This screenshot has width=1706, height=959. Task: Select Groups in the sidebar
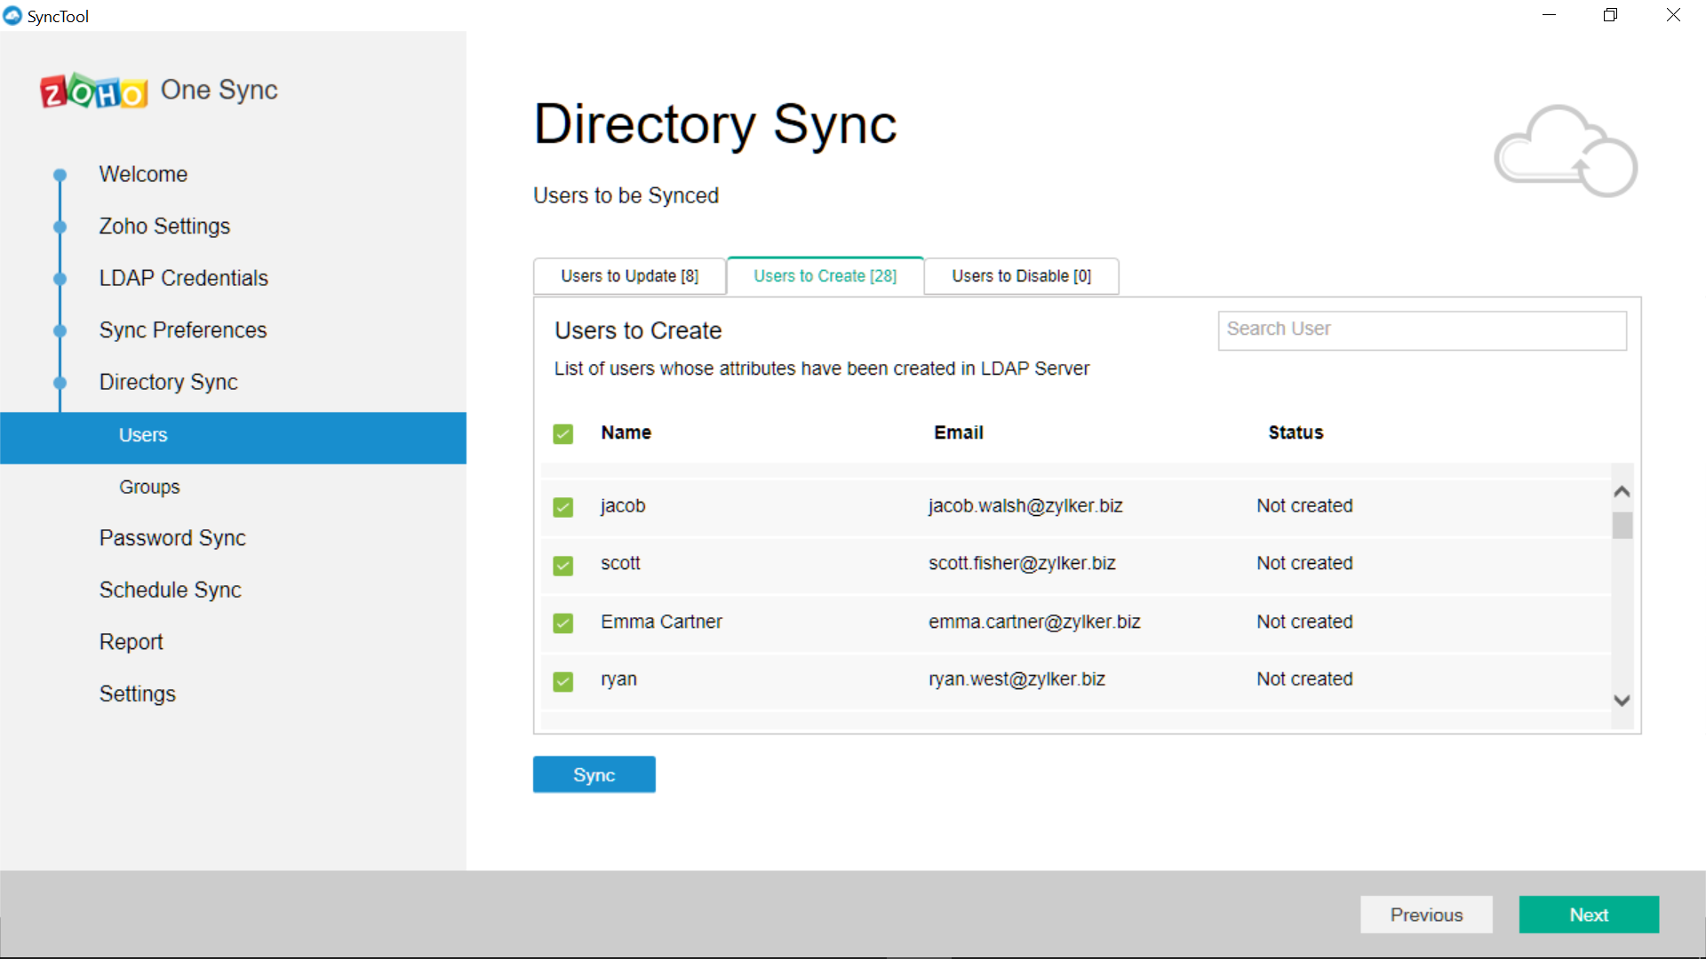click(148, 487)
